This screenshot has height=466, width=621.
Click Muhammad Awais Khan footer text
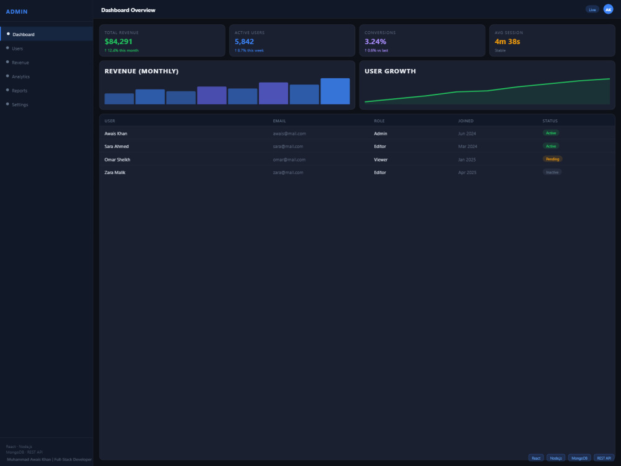49,459
